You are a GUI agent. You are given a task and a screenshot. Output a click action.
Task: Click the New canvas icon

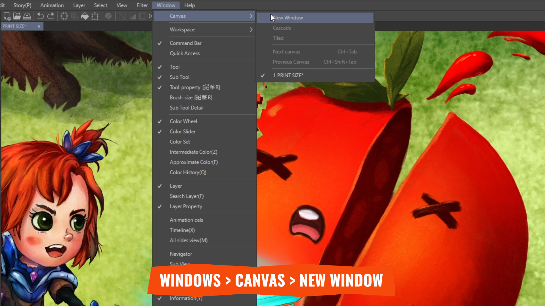click(x=7, y=16)
